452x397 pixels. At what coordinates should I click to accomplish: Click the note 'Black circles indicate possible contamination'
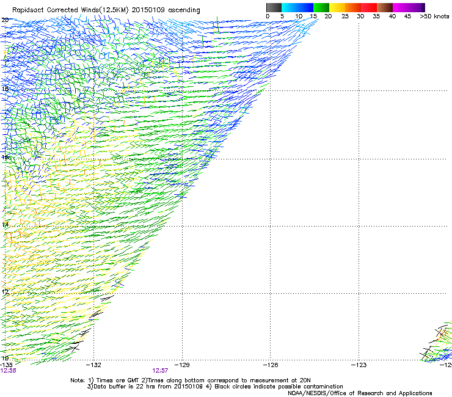(279, 387)
